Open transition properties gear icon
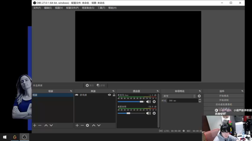This screenshot has height=141, width=252. tap(199, 96)
